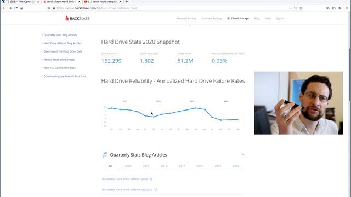Open Personal Backup in the site navigation
This screenshot has height=197, width=351.
(x=186, y=18)
